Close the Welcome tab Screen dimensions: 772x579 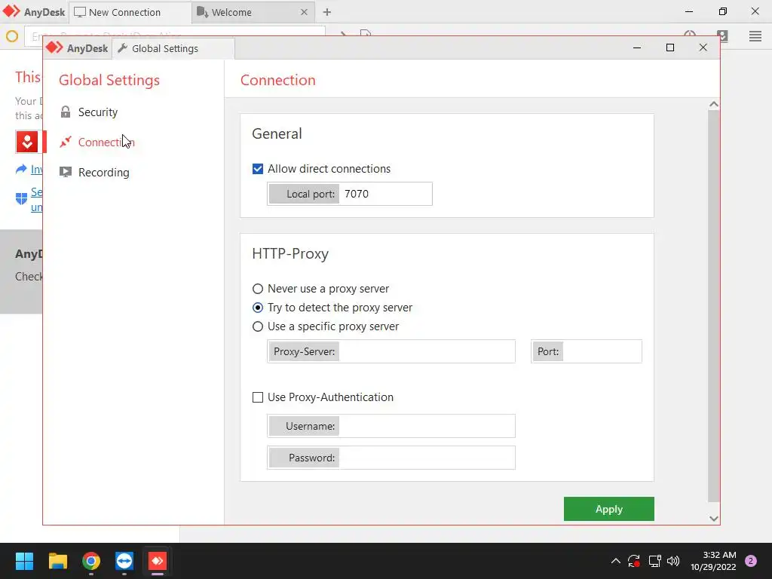(304, 12)
